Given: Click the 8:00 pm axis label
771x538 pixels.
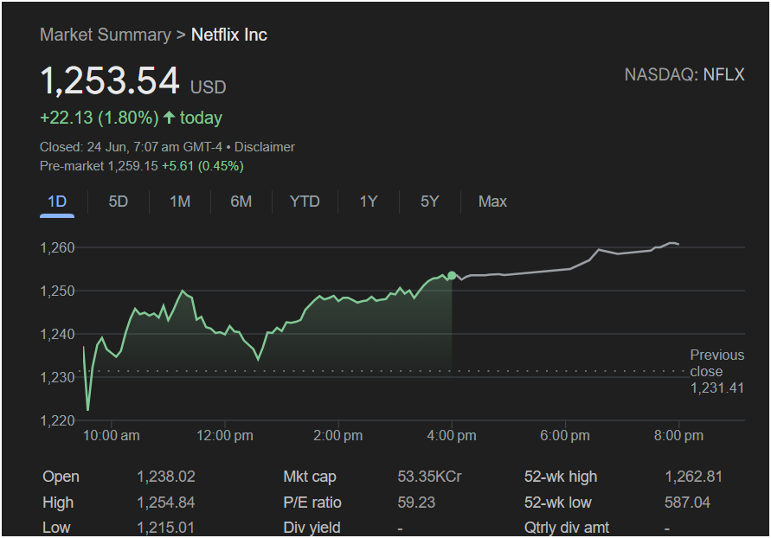Looking at the screenshot, I should [678, 436].
